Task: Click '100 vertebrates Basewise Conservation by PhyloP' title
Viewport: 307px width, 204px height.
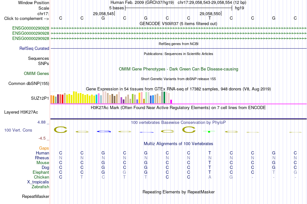Action: pos(178,123)
